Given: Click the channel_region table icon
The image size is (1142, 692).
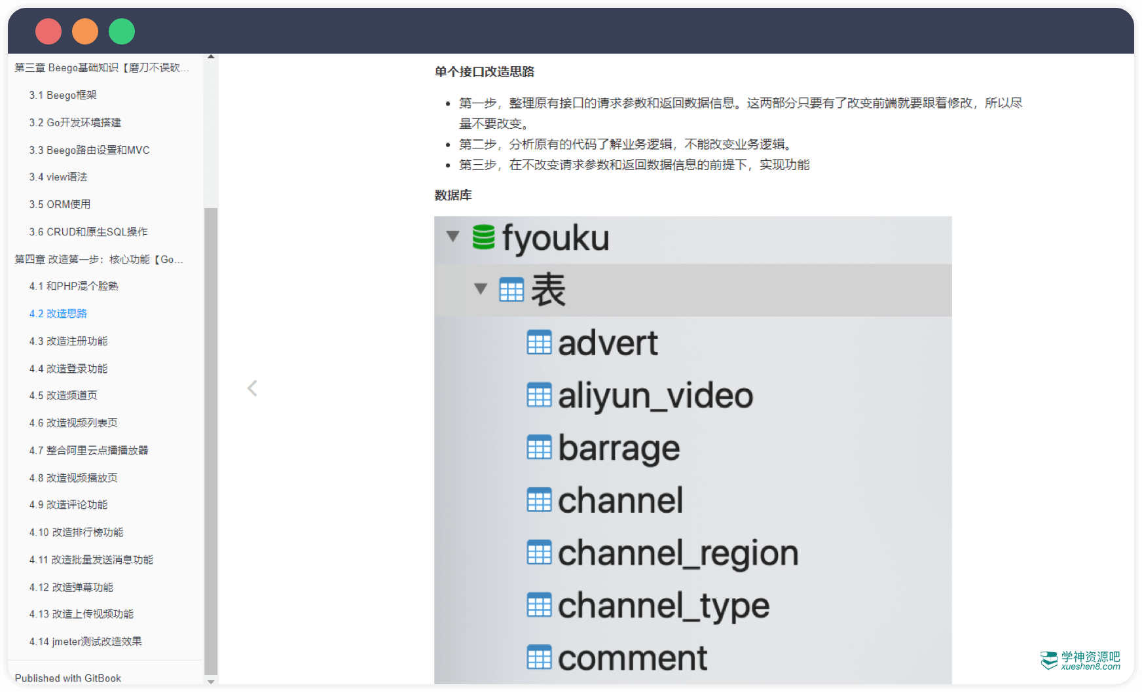Looking at the screenshot, I should pyautogui.click(x=539, y=553).
